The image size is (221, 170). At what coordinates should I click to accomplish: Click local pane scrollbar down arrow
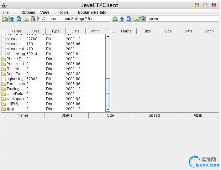[x=108, y=109]
